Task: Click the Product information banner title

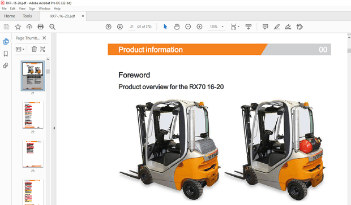Action: coord(151,50)
